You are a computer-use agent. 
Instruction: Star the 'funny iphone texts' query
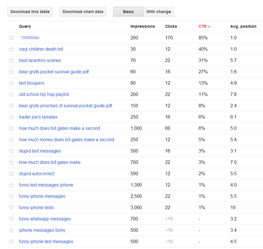pyautogui.click(x=11, y=208)
